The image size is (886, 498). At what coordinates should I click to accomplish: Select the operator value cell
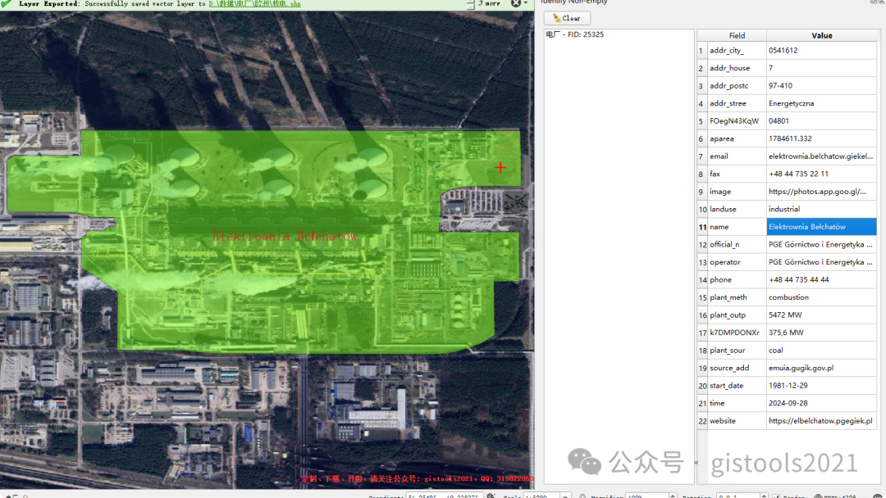click(x=821, y=262)
